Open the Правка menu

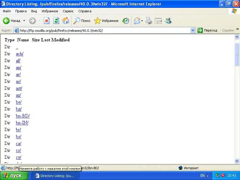(21, 11)
